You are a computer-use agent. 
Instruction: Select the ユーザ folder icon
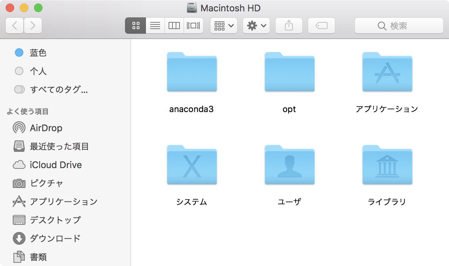click(x=290, y=165)
